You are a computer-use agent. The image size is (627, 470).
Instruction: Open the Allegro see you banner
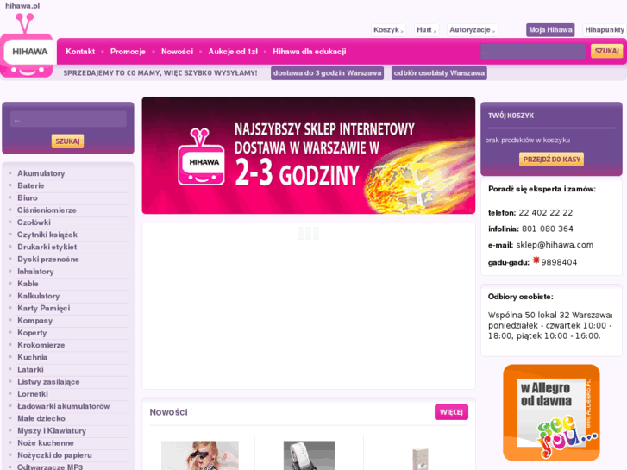click(x=551, y=413)
